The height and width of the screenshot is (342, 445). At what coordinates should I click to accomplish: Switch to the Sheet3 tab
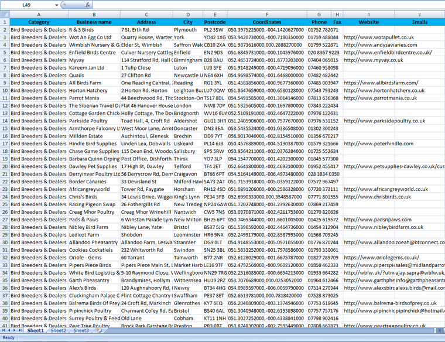tap(81, 331)
